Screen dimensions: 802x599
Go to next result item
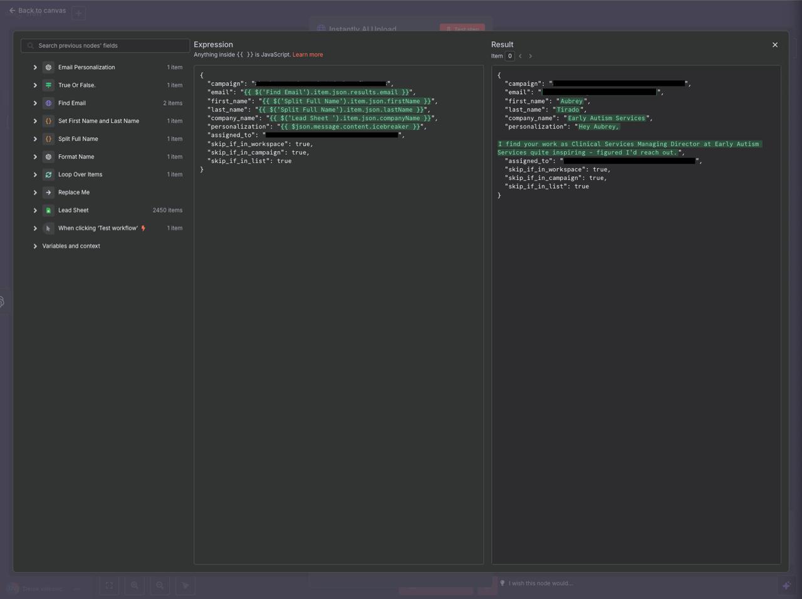(x=530, y=56)
